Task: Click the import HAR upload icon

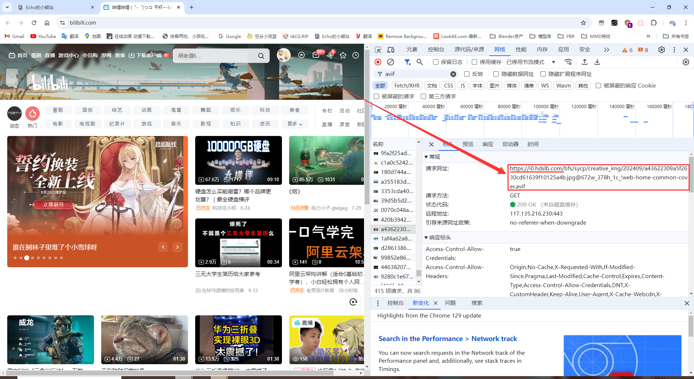Action: click(x=584, y=62)
